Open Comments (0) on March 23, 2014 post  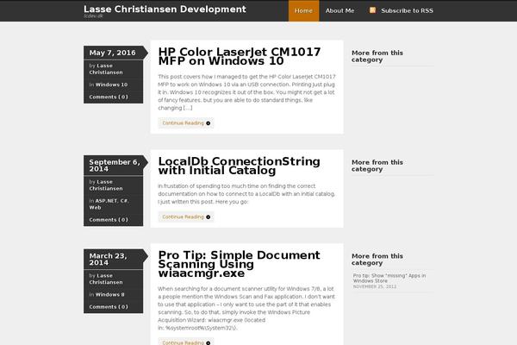point(109,307)
